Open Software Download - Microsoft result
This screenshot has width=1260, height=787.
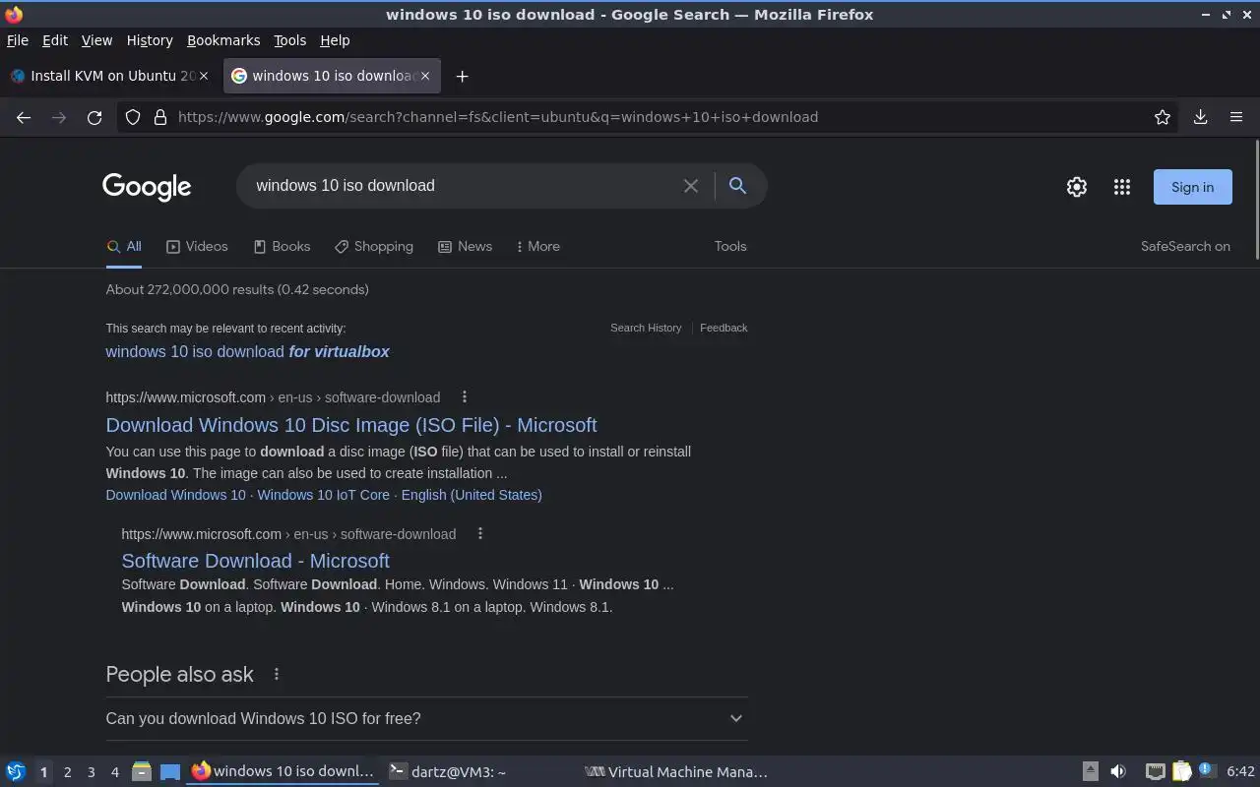click(x=255, y=561)
